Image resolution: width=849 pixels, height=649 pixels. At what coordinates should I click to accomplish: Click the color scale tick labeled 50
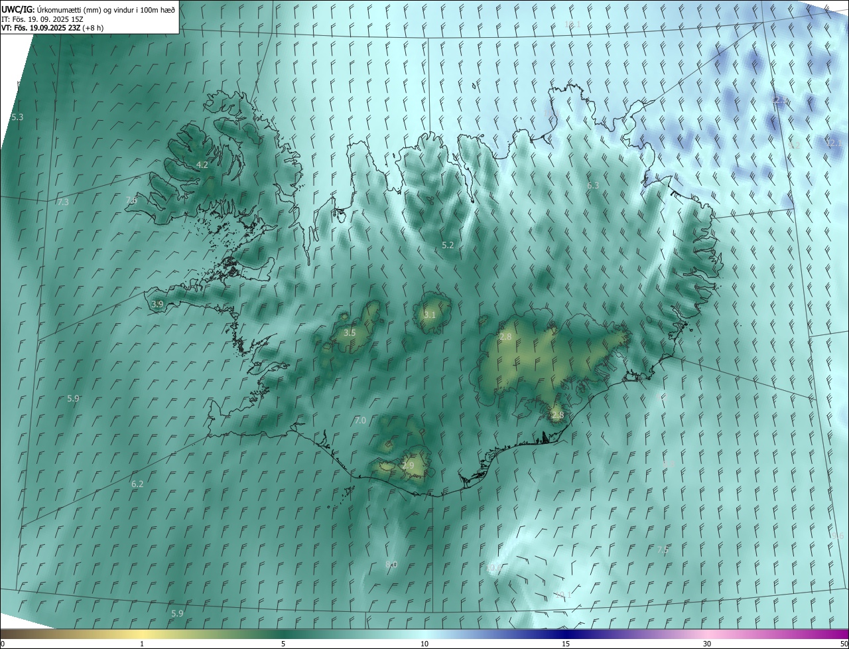[x=844, y=644]
